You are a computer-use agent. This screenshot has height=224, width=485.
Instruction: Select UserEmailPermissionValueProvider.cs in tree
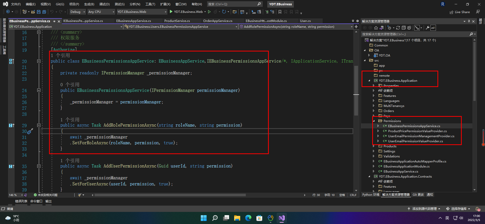(415, 141)
